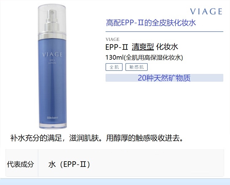The image size is (230, 185).
Task: Click the 130ml(全肌用高保湿化妆水) description text
Action: 144,57
